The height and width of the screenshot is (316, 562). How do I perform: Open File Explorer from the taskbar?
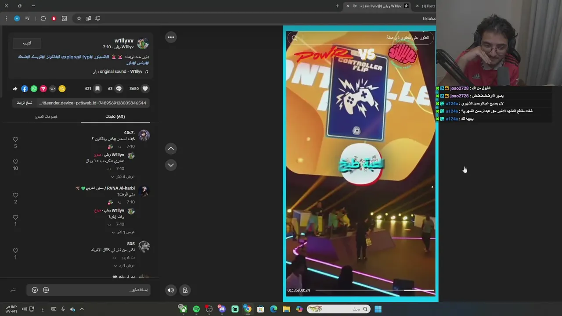tap(286, 309)
